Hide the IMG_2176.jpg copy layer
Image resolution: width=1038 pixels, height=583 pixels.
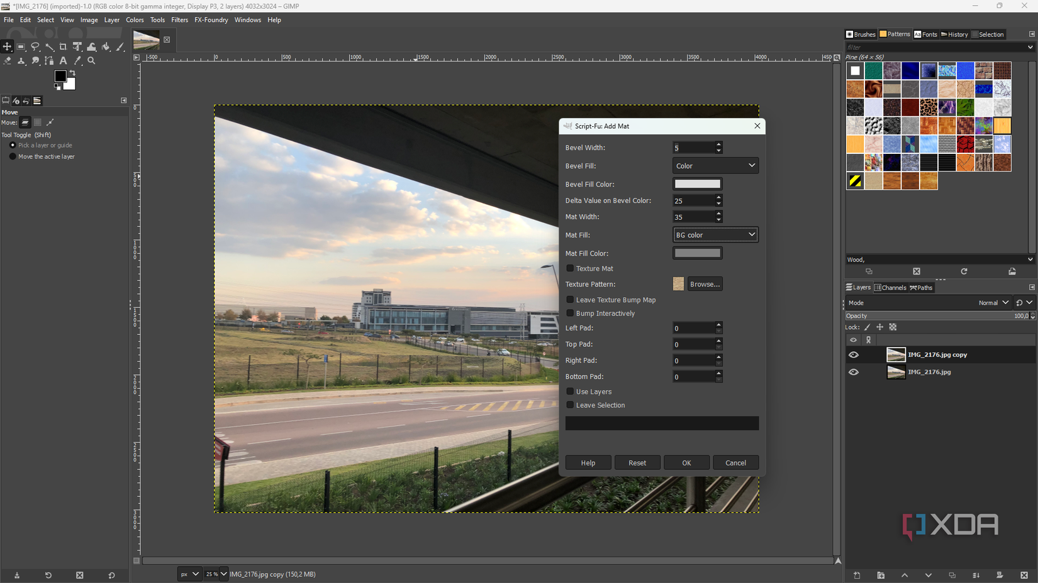click(x=854, y=355)
